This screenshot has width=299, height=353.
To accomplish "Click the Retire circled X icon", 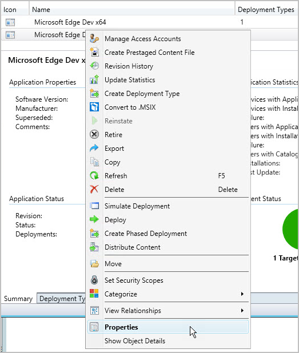I will [x=94, y=135].
